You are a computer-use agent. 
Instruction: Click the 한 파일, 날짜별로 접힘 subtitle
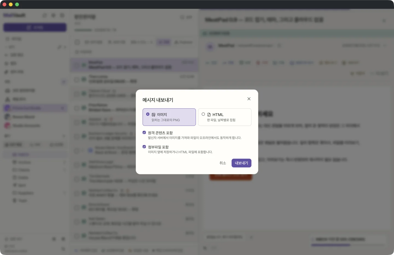(221, 120)
